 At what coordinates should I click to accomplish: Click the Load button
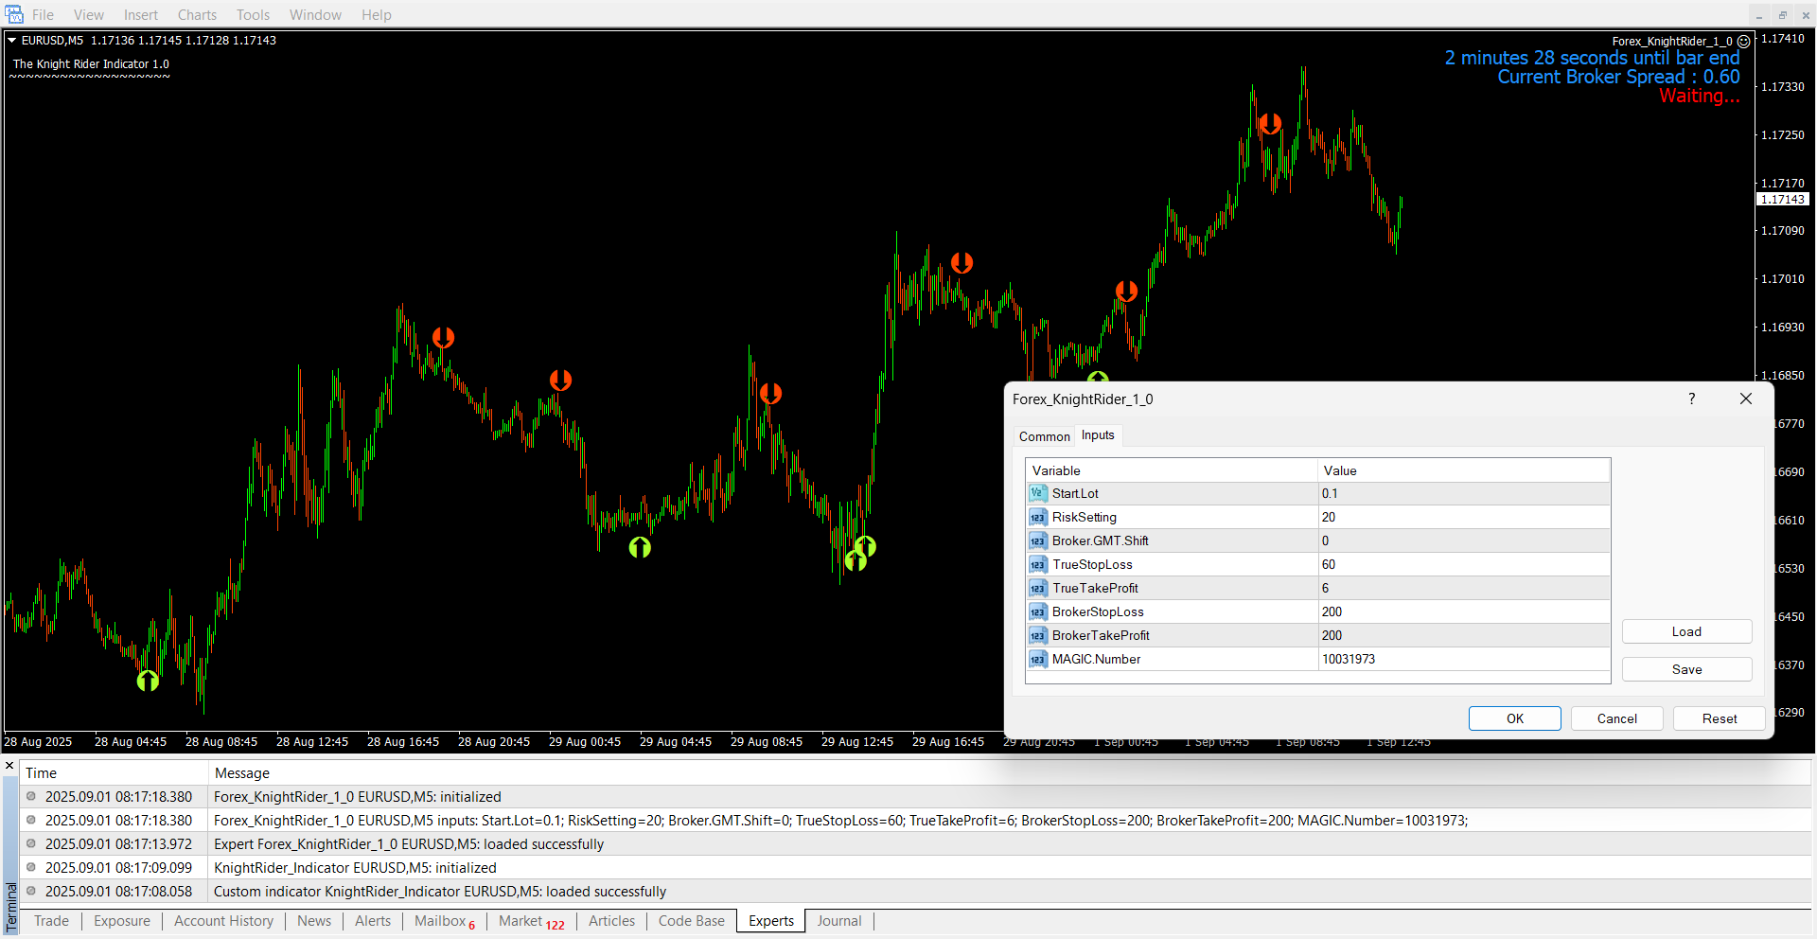click(x=1685, y=631)
